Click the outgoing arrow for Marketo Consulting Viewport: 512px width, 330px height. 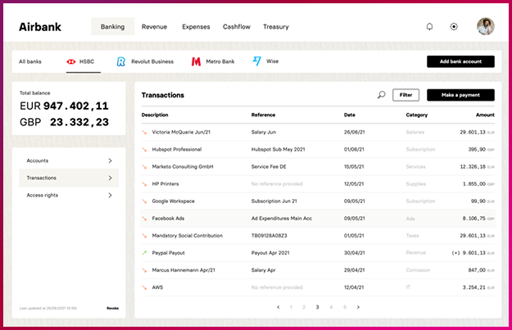tap(144, 167)
